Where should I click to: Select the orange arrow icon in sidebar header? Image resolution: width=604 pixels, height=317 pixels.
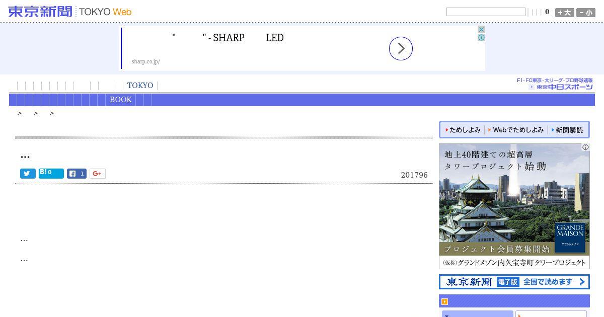(x=445, y=302)
